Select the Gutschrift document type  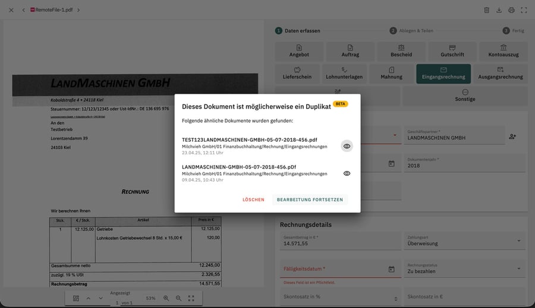(x=452, y=51)
